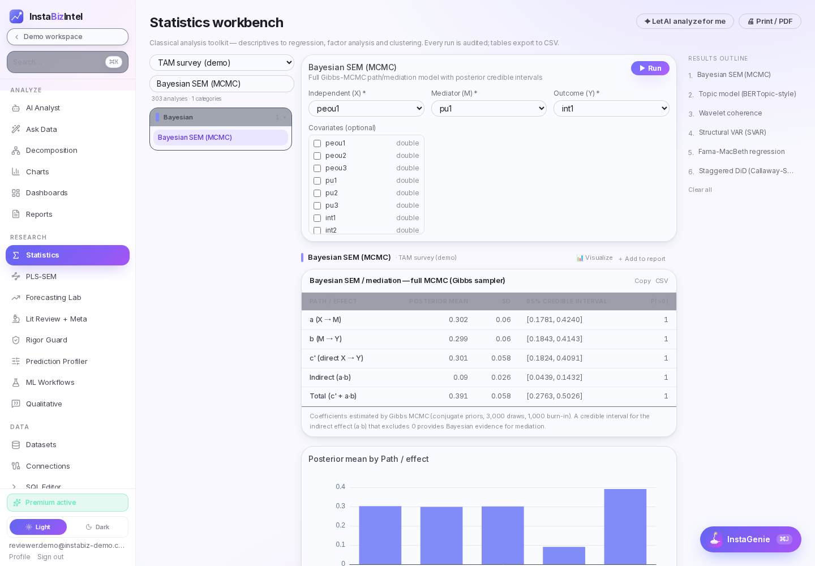The height and width of the screenshot is (566, 815).
Task: Open the InstaGenie assistant button
Action: (x=750, y=539)
